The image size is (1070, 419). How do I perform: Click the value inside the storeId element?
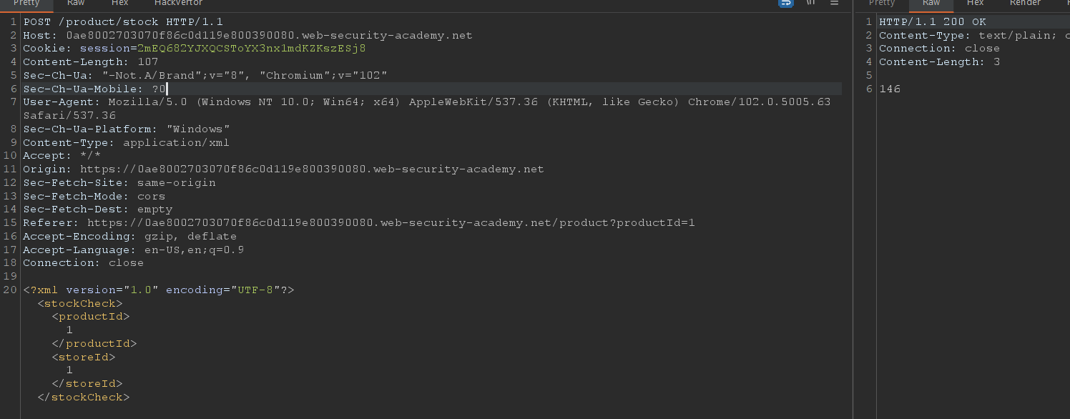click(x=69, y=370)
